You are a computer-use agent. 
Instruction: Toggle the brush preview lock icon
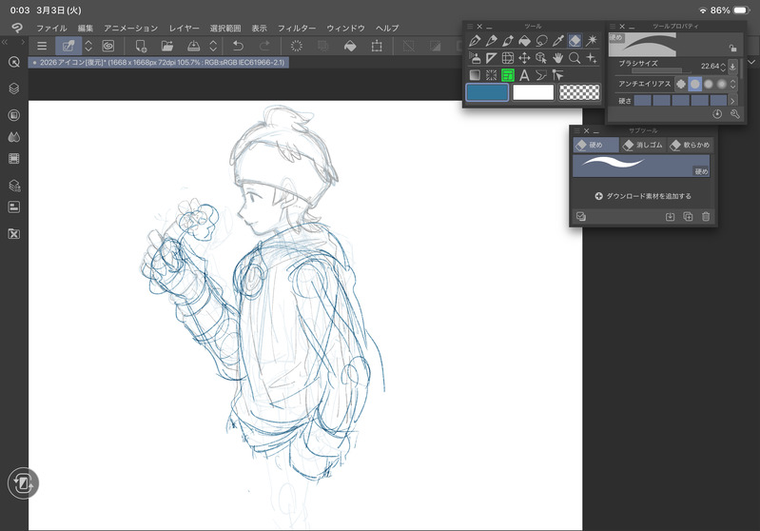point(731,48)
